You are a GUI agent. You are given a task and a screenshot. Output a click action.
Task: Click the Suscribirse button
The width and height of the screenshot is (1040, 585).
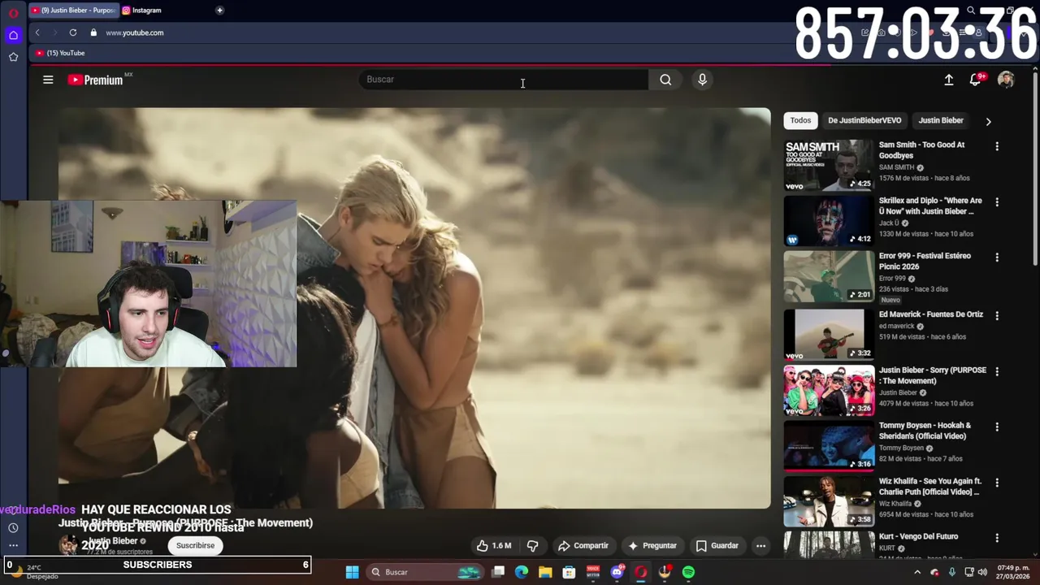pos(195,545)
